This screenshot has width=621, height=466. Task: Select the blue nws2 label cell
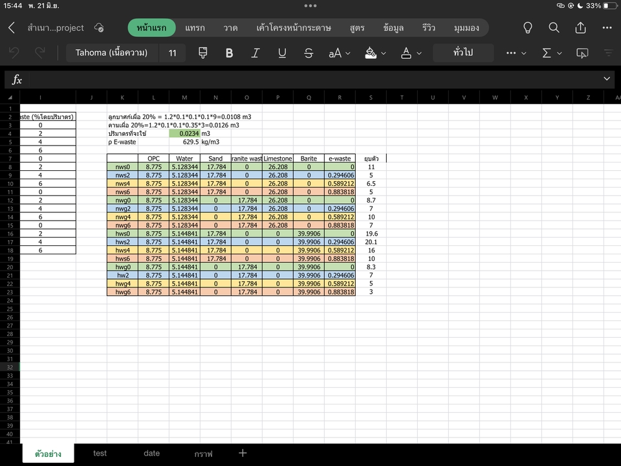click(x=122, y=175)
